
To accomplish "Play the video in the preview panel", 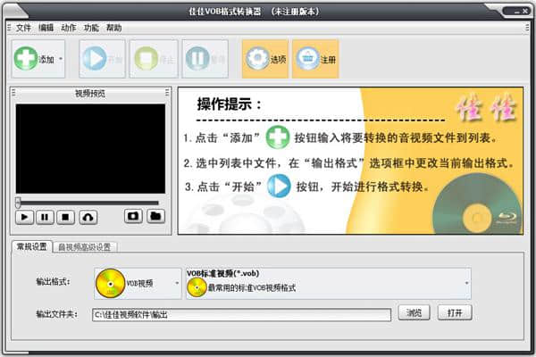I will coord(24,217).
